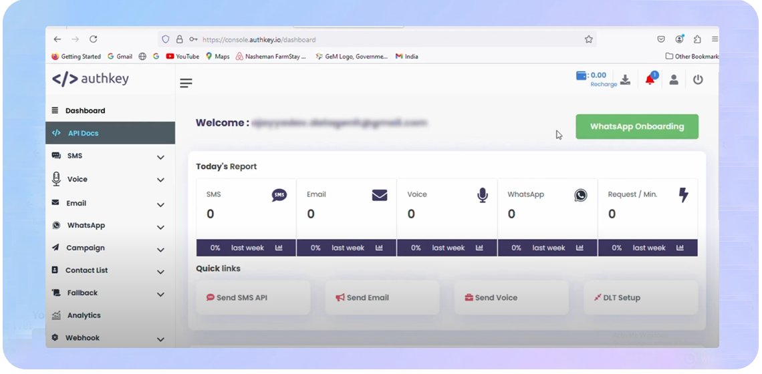Open the Firefox hamburger application menu

715,39
